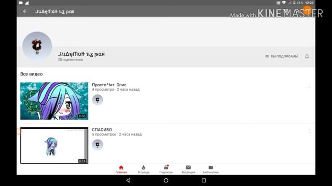The width and height of the screenshot is (332, 186).
Task: Open the В тренде trending tab
Action: (144, 169)
